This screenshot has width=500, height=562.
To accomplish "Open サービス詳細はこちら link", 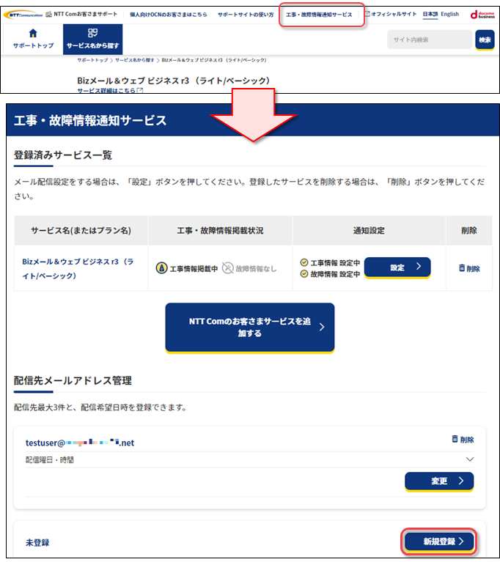I will click(110, 91).
